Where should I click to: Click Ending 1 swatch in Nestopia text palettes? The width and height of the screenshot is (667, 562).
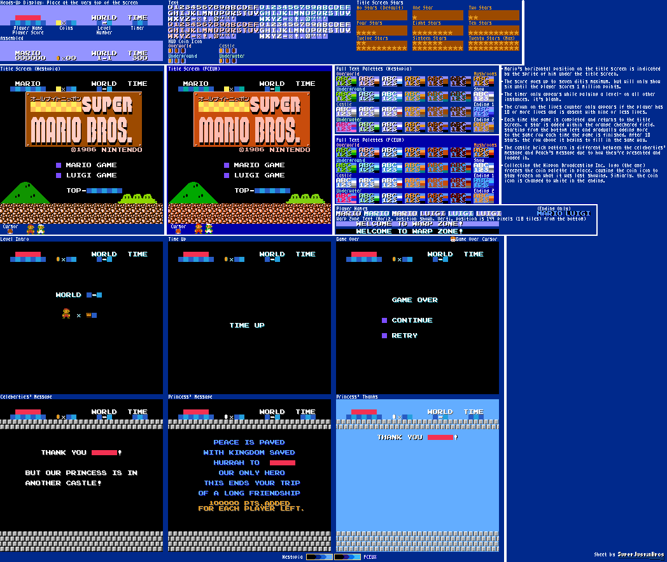coord(484,112)
